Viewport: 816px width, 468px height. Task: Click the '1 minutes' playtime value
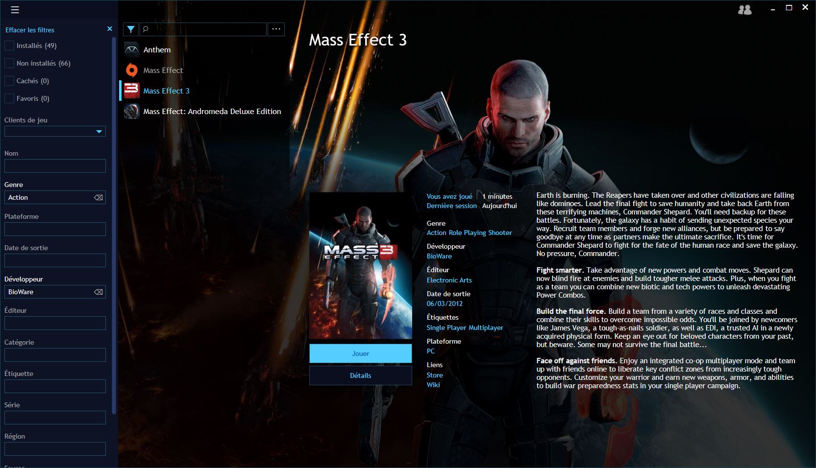click(497, 196)
